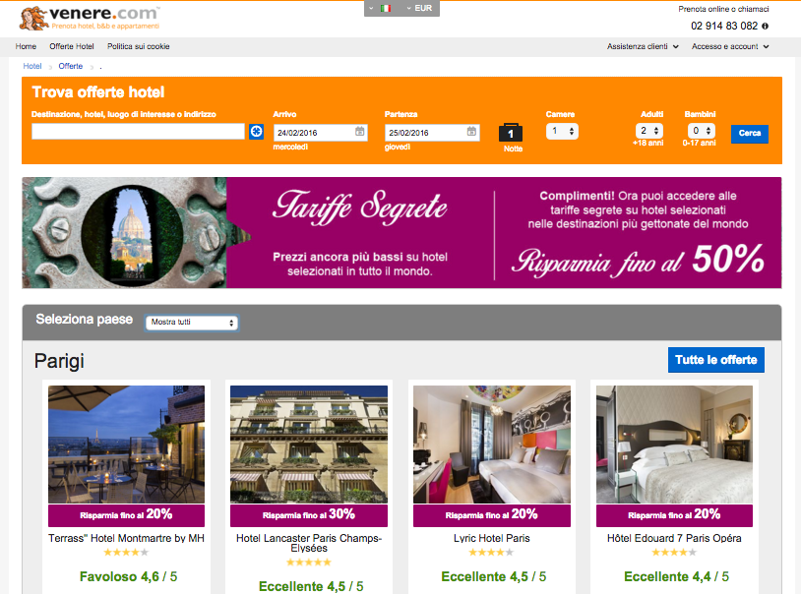Open the Camere number dropdown
Image resolution: width=801 pixels, height=594 pixels.
(562, 131)
